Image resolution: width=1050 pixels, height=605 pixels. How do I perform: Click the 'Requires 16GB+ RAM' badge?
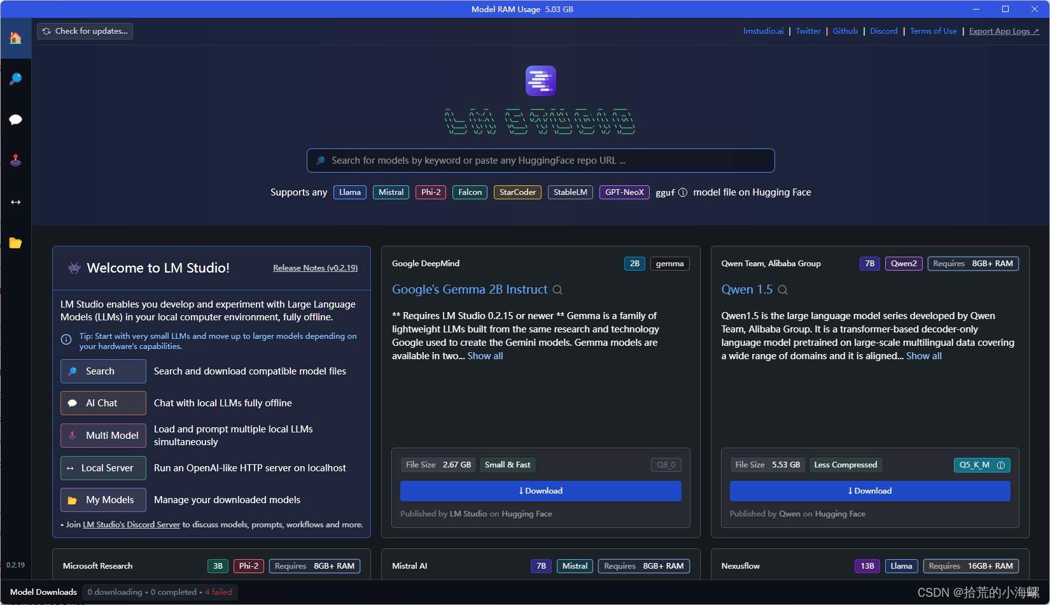[971, 566]
